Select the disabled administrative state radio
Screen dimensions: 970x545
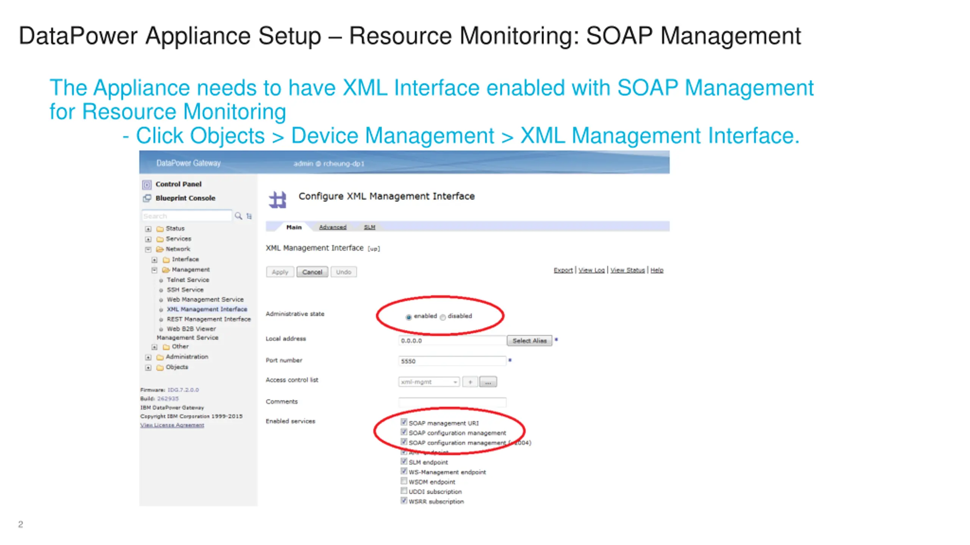tap(443, 317)
